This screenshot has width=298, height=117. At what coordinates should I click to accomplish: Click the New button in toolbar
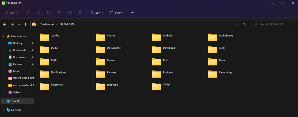pos(11,13)
